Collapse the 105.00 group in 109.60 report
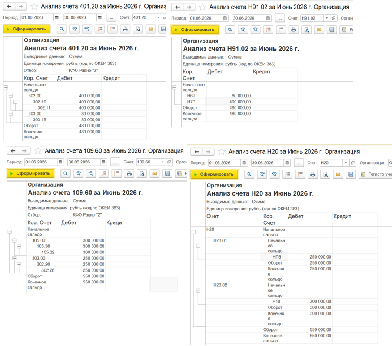Screen dimensions: 392x346 pyautogui.click(x=14, y=240)
